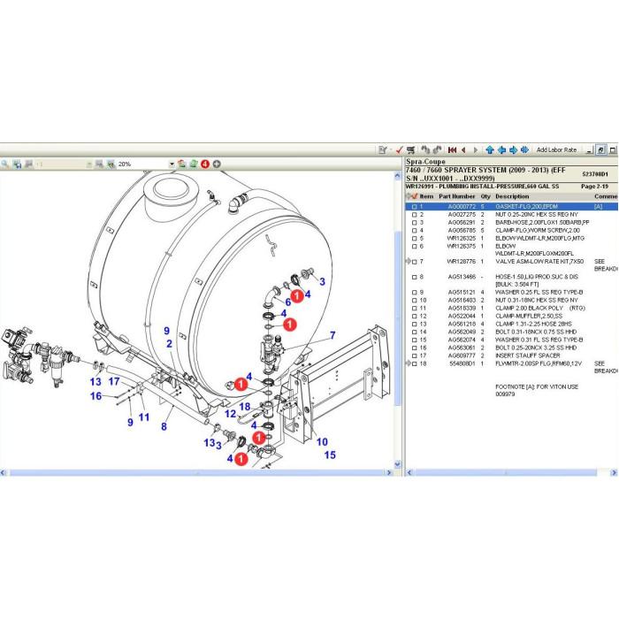Click the orange-green icon right of zoom box
Screen dimensions: 619x619
[x=181, y=164]
